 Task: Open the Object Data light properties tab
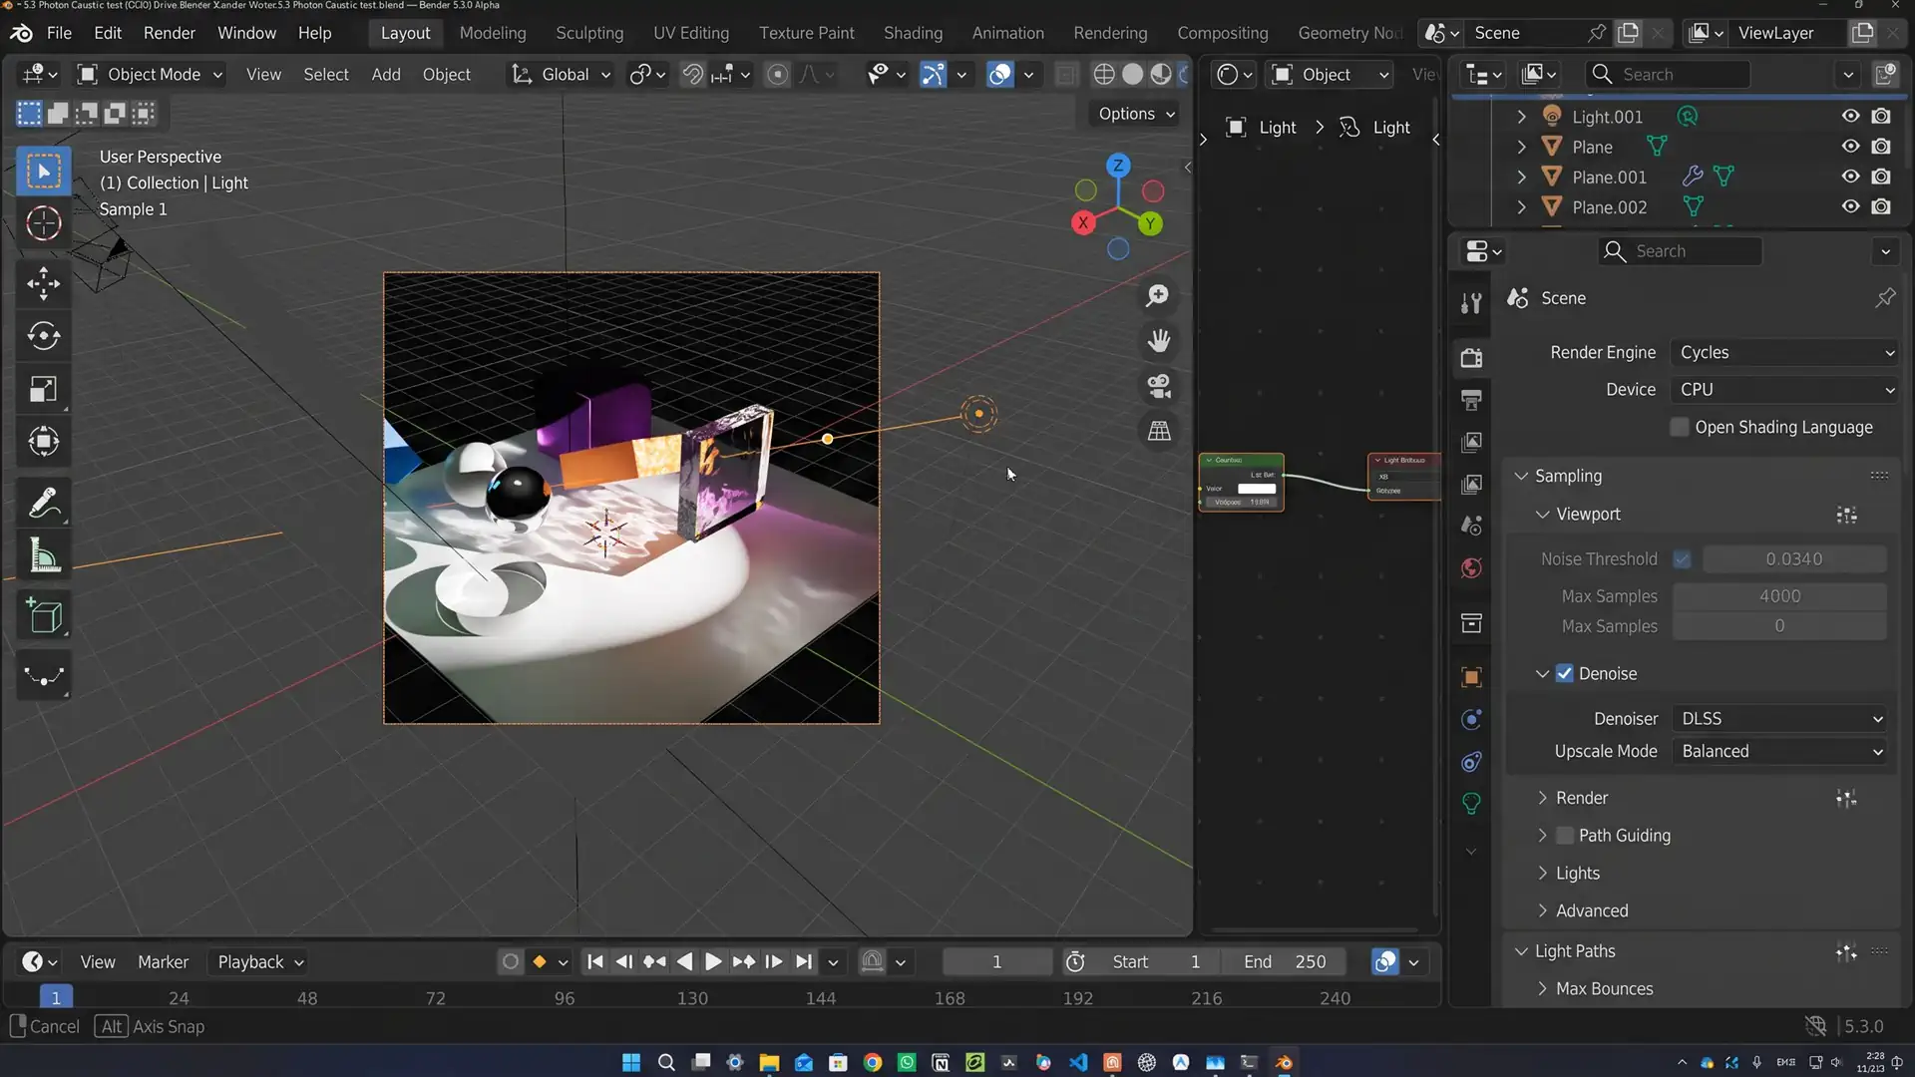(x=1471, y=804)
